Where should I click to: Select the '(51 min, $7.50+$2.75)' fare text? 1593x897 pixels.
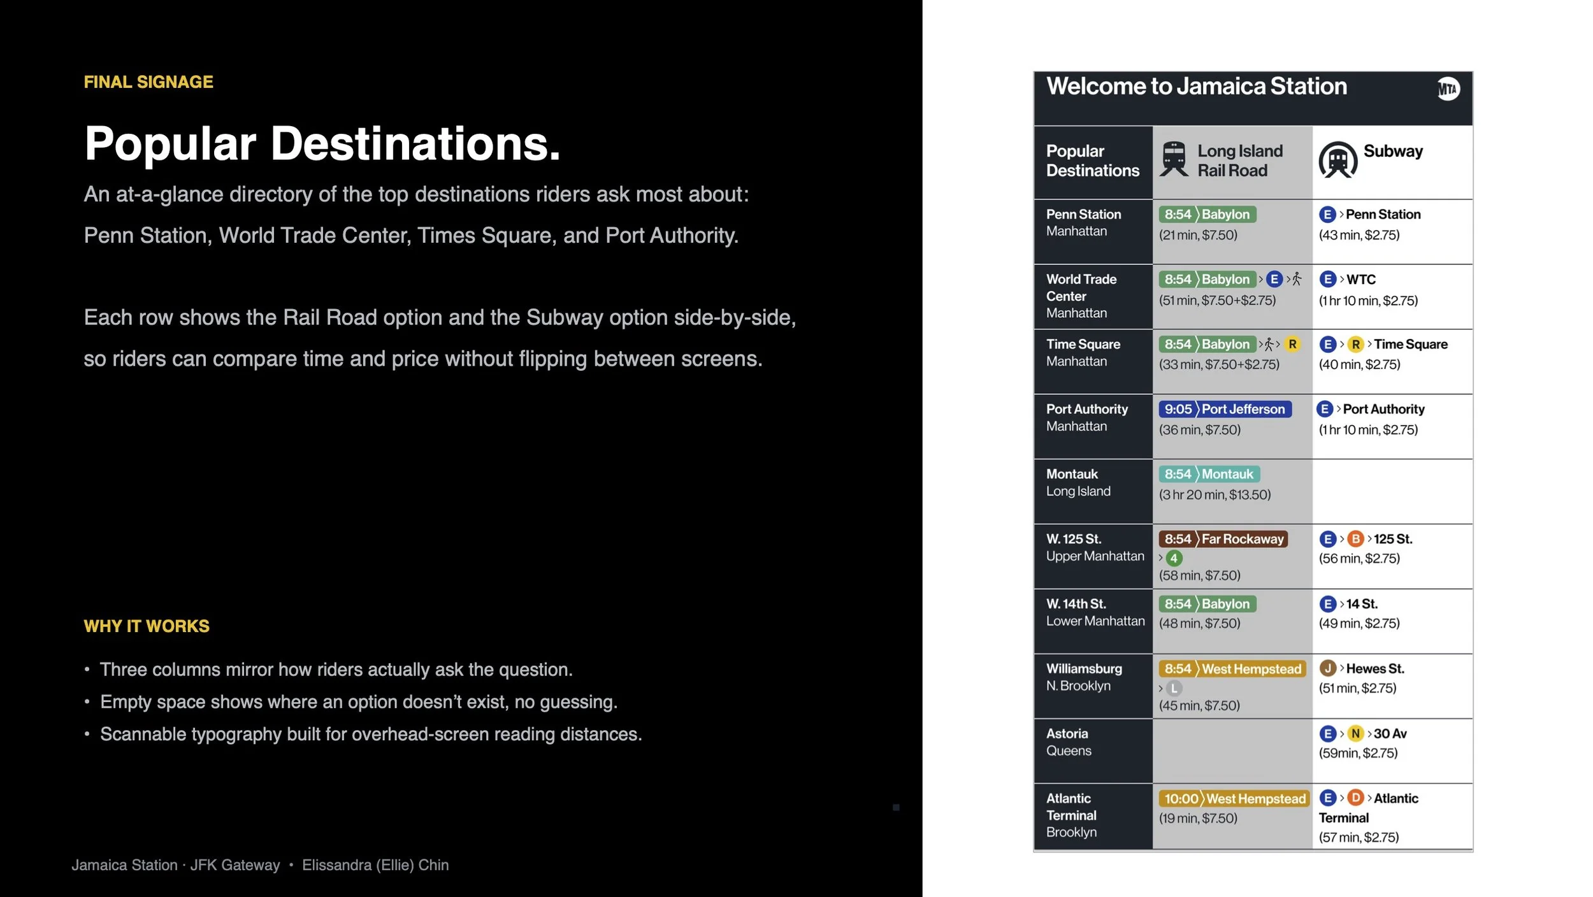1217,300
